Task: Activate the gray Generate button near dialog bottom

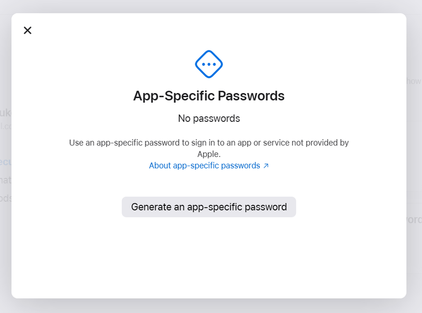Action: (x=209, y=207)
